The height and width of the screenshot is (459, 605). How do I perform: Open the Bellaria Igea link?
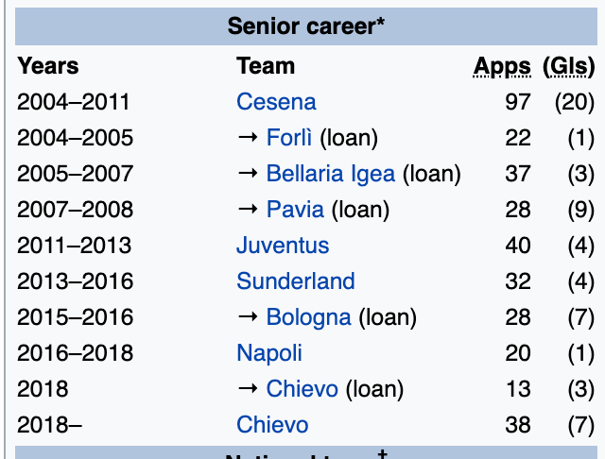coord(332,174)
